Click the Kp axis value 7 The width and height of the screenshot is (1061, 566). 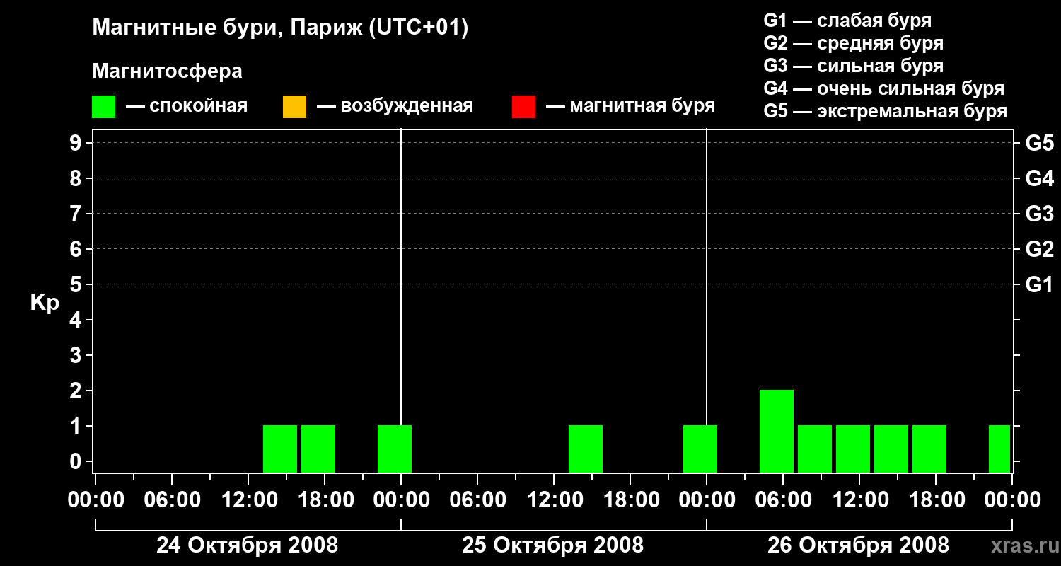[76, 214]
